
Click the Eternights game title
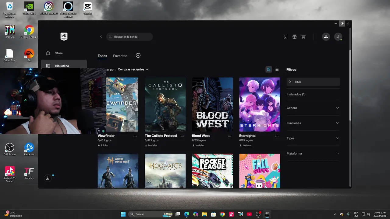coord(247,136)
